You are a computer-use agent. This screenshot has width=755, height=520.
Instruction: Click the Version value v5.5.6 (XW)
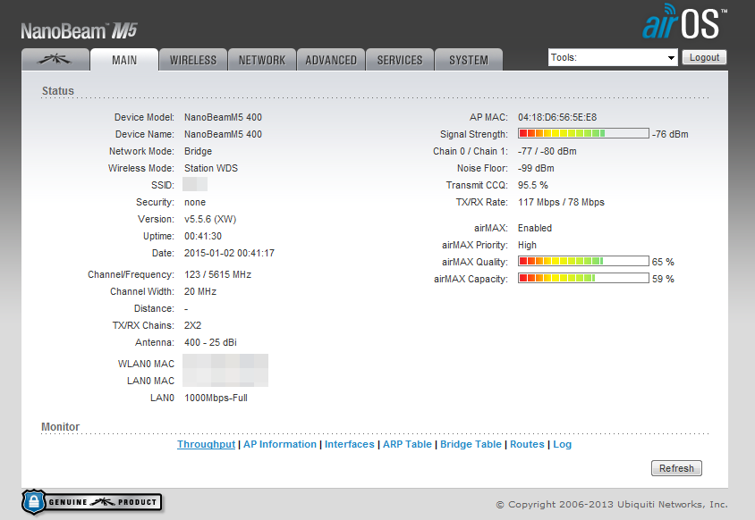click(210, 219)
